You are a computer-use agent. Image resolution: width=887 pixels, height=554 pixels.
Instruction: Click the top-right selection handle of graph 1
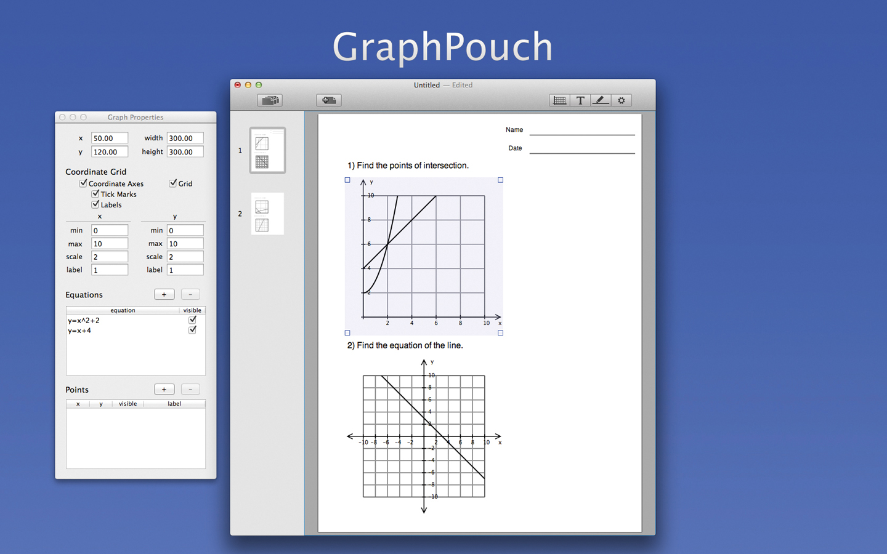click(x=500, y=180)
